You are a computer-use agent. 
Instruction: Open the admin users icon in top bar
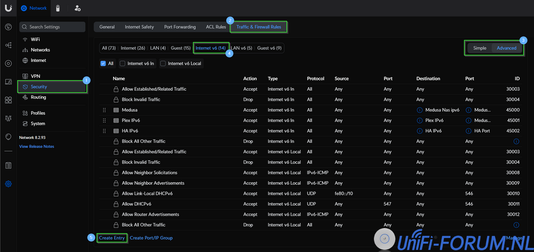coord(77,8)
